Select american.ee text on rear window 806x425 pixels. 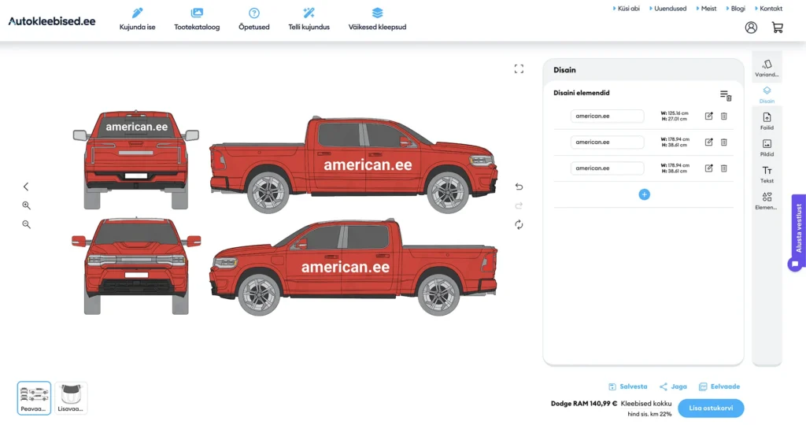tap(137, 127)
